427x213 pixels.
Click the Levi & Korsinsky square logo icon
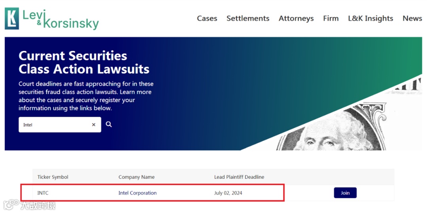tap(11, 19)
